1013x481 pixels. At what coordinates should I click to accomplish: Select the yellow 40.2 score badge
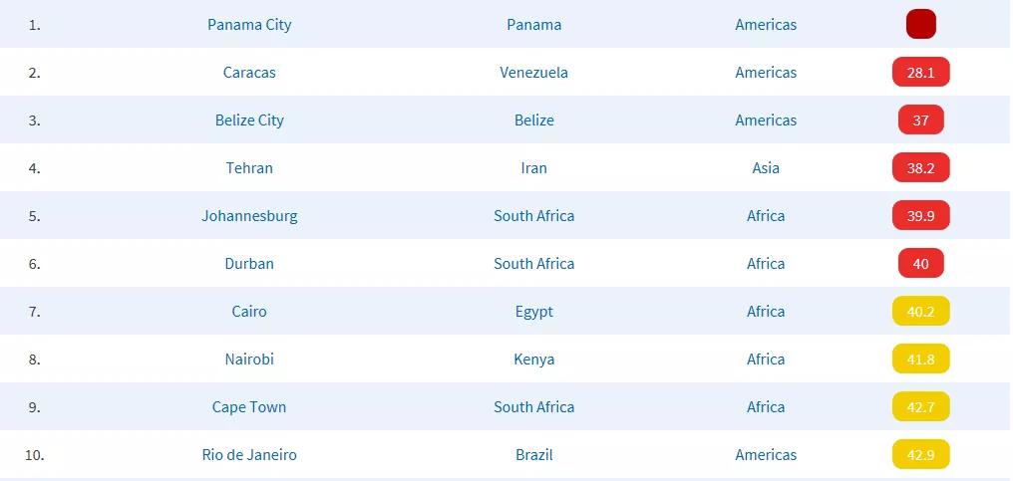point(920,312)
